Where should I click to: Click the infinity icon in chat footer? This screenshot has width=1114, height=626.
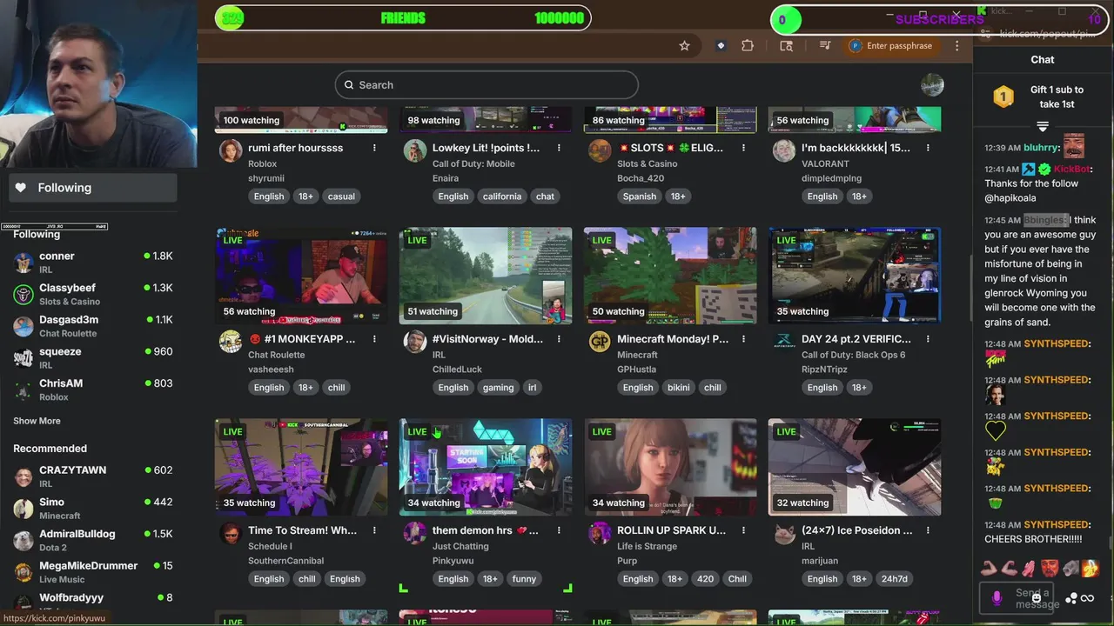1087,598
